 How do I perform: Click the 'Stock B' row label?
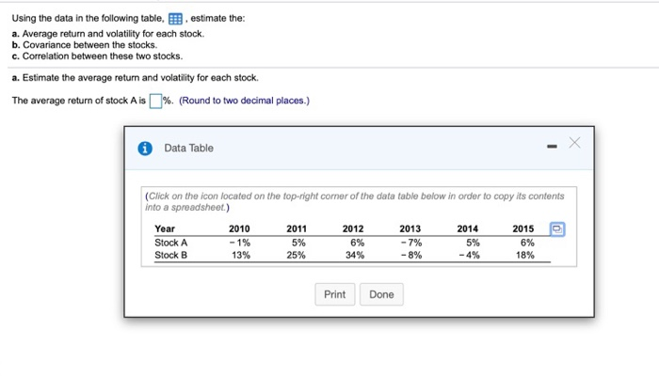(171, 255)
